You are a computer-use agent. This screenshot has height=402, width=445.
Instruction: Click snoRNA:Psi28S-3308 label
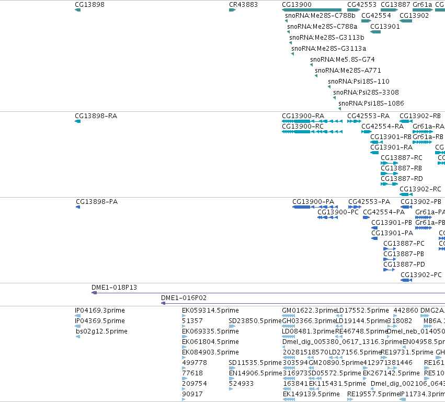point(366,93)
